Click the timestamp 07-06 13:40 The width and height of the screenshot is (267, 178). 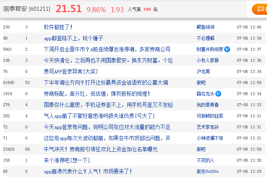[249, 27]
